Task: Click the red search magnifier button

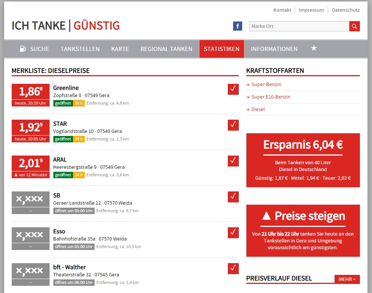Action: tap(355, 26)
